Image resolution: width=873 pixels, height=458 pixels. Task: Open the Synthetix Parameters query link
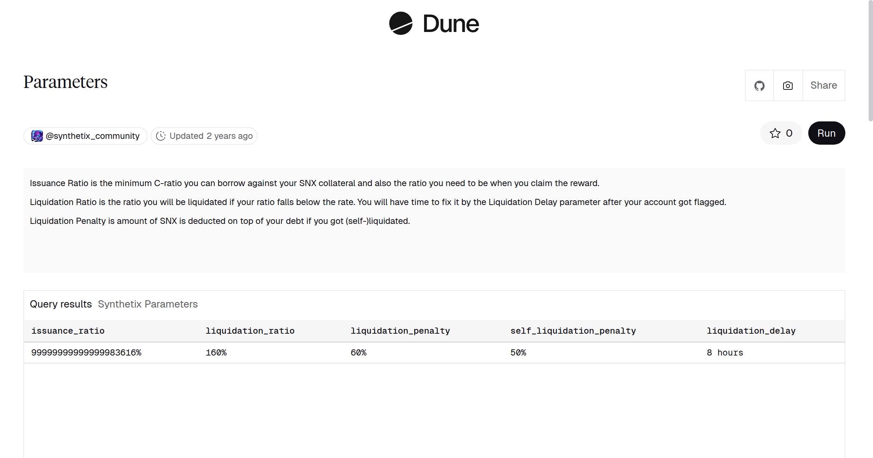point(148,304)
